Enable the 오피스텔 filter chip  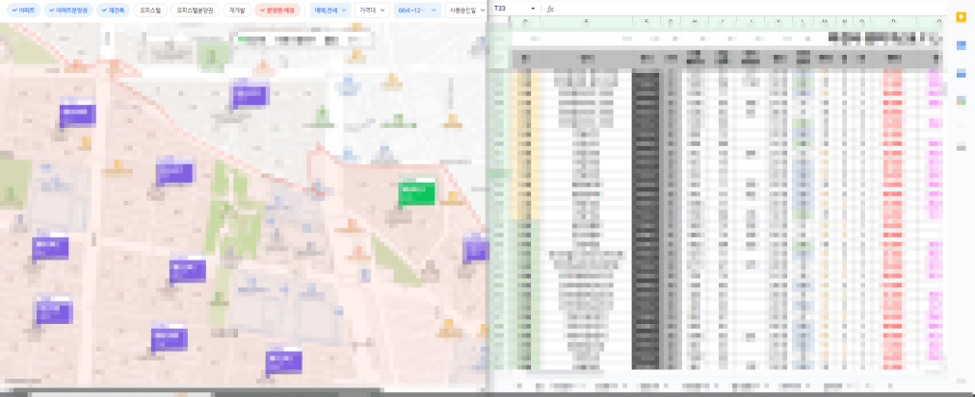(x=150, y=10)
